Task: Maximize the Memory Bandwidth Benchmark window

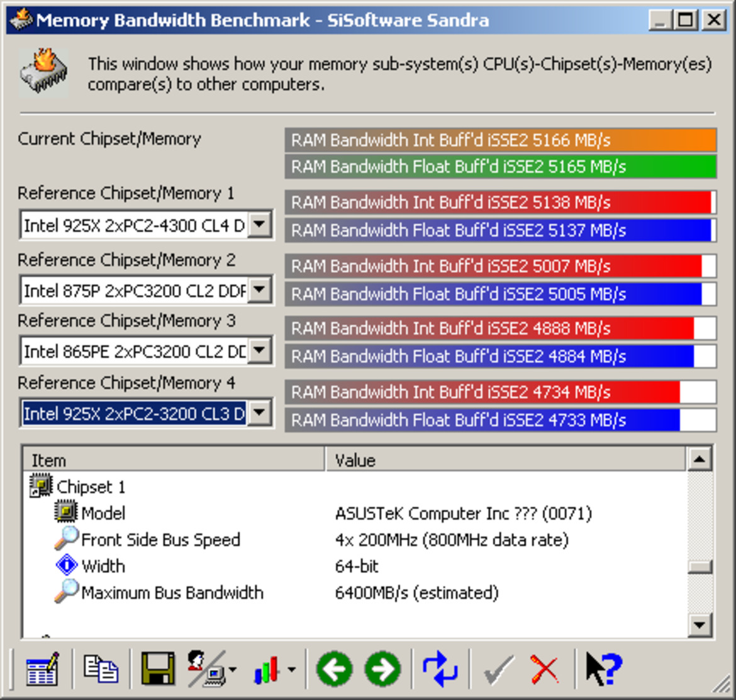Action: [685, 20]
